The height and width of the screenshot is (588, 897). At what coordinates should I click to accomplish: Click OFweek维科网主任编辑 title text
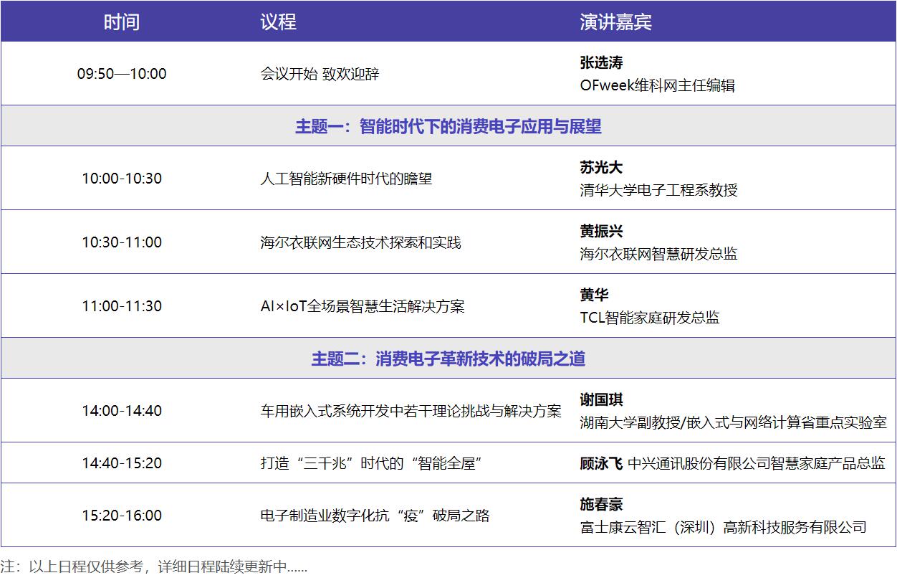click(x=657, y=86)
